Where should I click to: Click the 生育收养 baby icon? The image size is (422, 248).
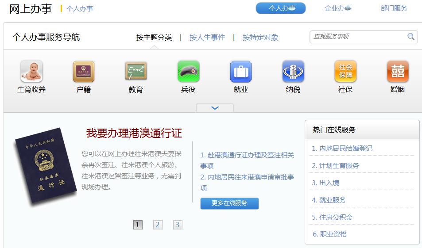pos(31,72)
